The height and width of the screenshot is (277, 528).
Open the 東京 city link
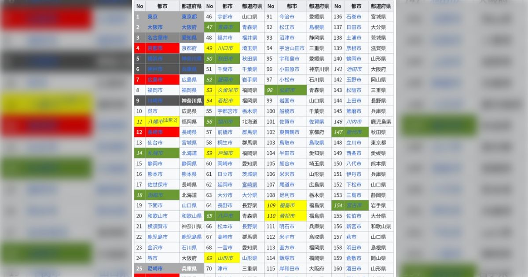coord(153,17)
